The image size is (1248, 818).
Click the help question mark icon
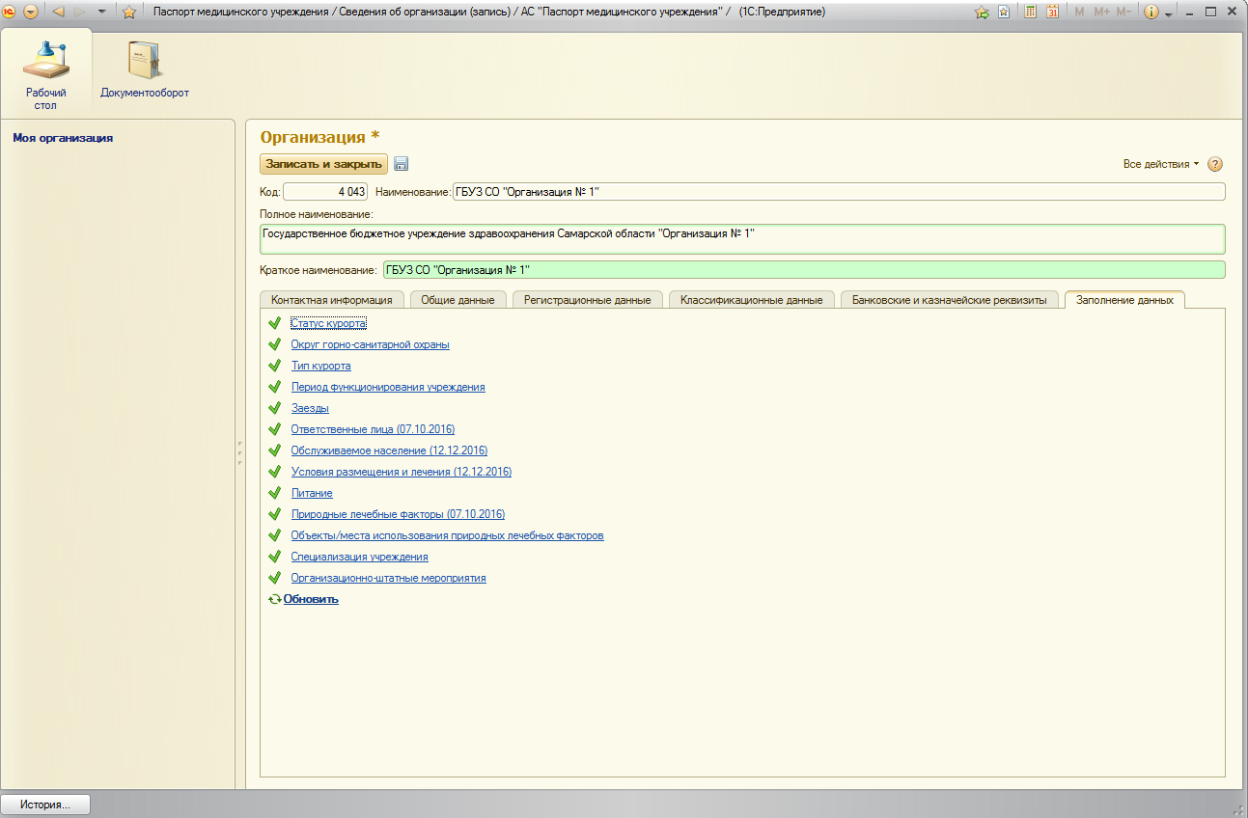[x=1215, y=164]
